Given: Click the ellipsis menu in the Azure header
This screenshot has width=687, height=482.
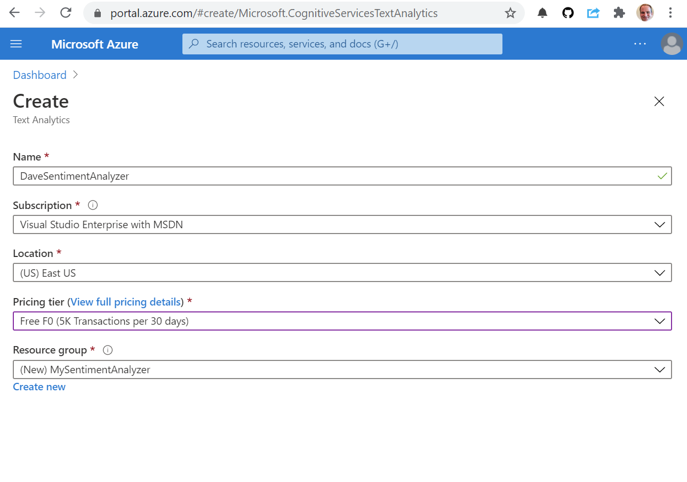Looking at the screenshot, I should 640,44.
